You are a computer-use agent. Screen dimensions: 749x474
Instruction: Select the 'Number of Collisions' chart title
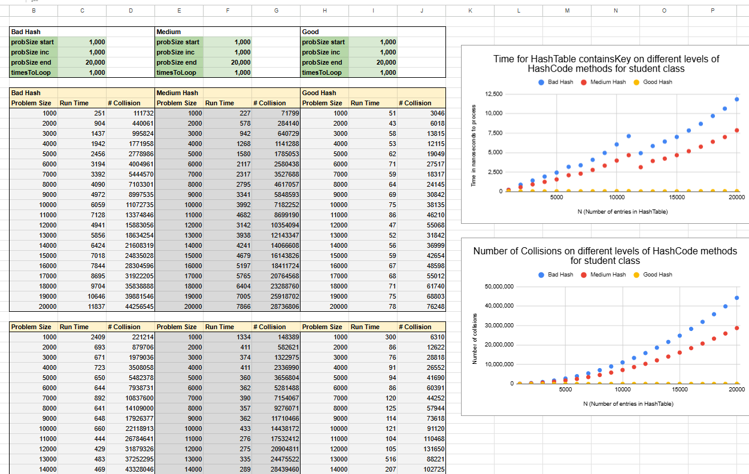tap(605, 256)
